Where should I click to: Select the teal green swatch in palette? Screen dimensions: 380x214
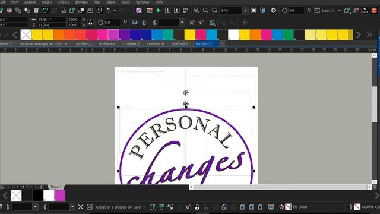(x=168, y=34)
